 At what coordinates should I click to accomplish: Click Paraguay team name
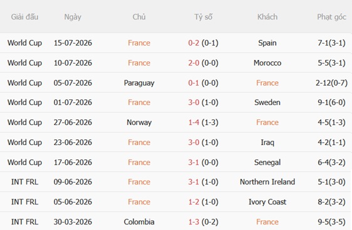click(139, 83)
